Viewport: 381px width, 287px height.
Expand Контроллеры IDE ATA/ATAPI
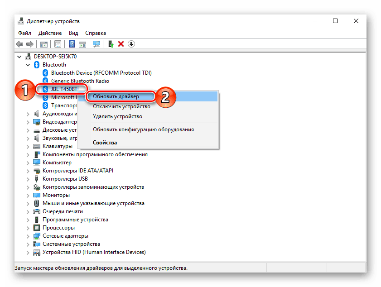(28, 171)
